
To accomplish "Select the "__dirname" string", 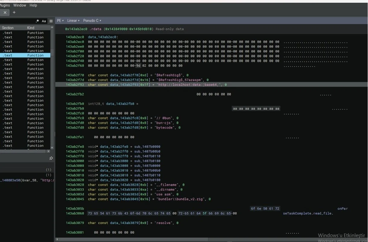I will (166, 190).
